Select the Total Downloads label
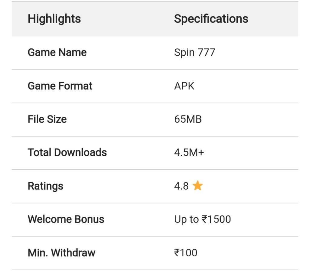310x273 pixels. [x=67, y=153]
